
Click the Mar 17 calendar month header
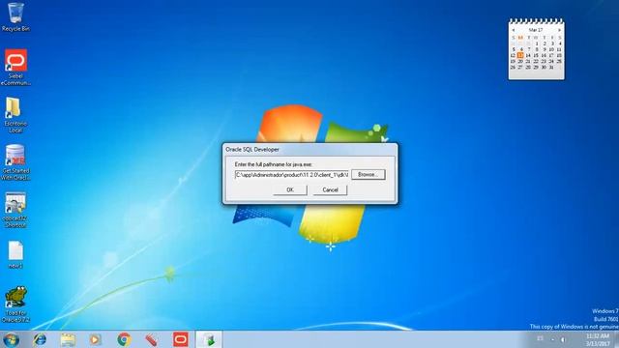pos(536,30)
